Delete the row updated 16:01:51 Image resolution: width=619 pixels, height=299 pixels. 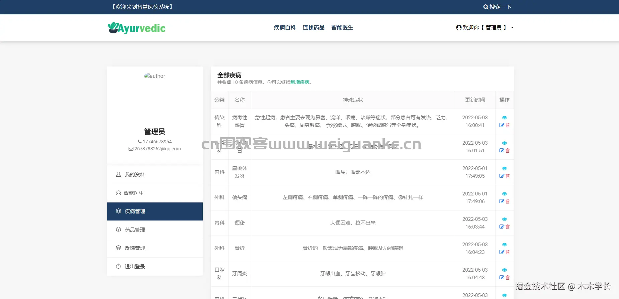(508, 150)
